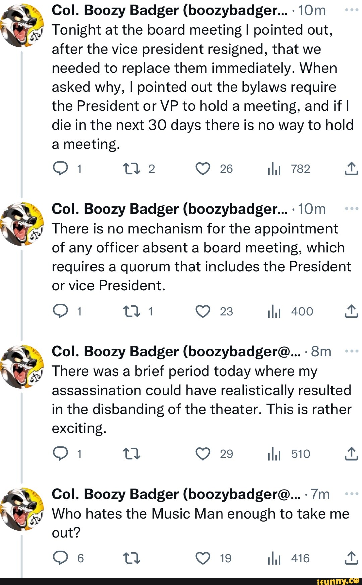Share the first tweet about bylaws
Screen dimensions: 362x585
(351, 169)
